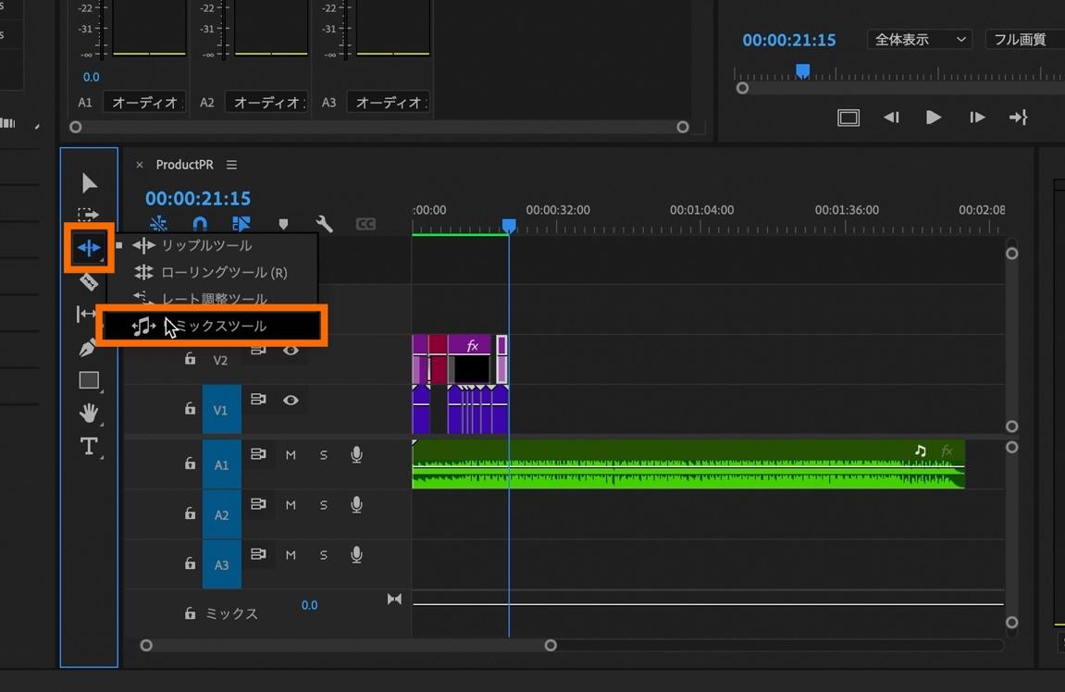Enable voice-over record on A1

tap(356, 454)
